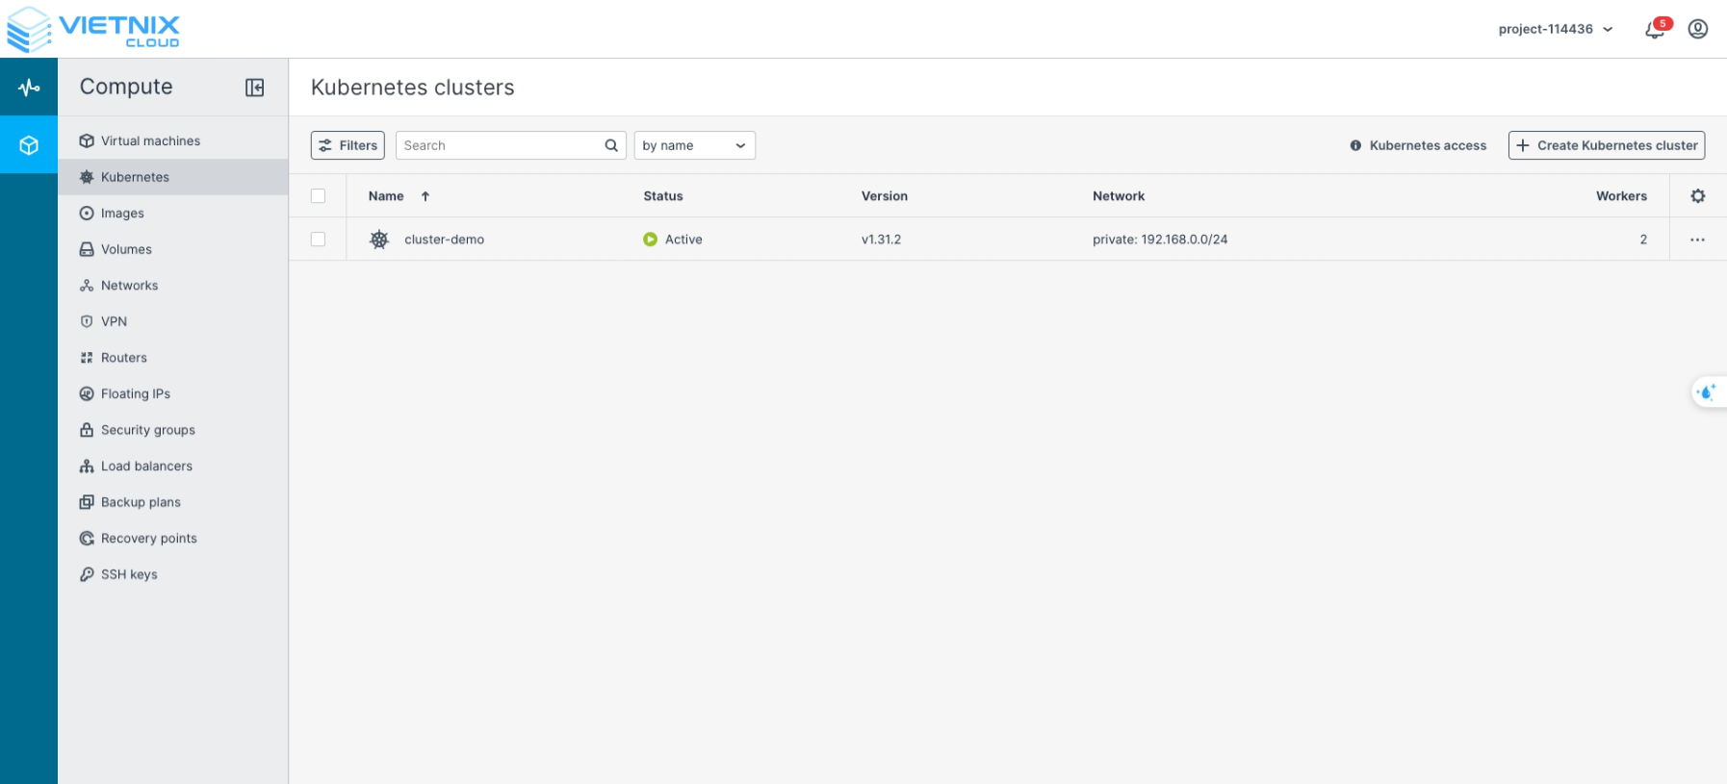Click the Kubernetes access link
Viewport: 1727px width, 784px height.
tap(1418, 145)
